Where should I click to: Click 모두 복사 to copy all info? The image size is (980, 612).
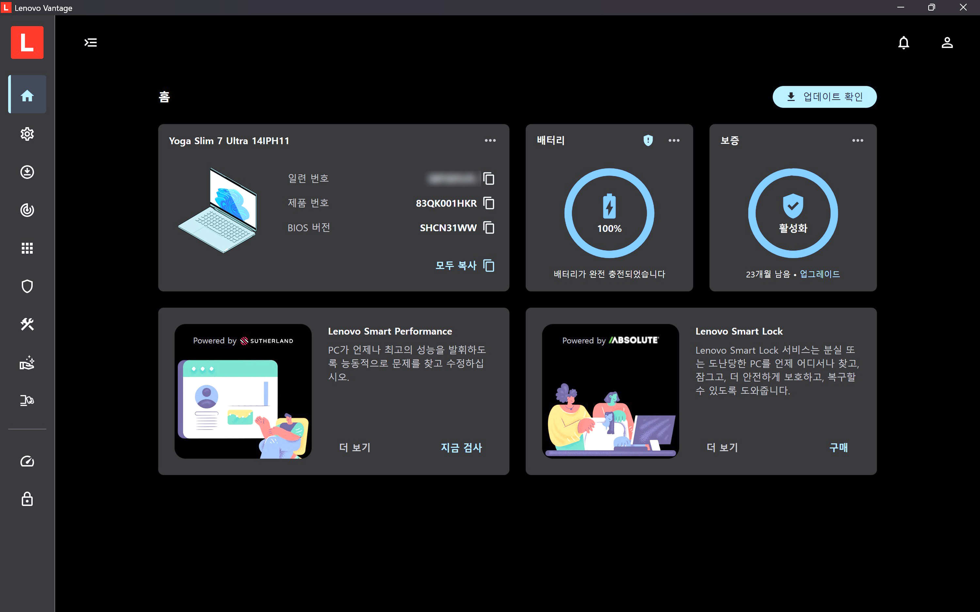click(x=465, y=266)
